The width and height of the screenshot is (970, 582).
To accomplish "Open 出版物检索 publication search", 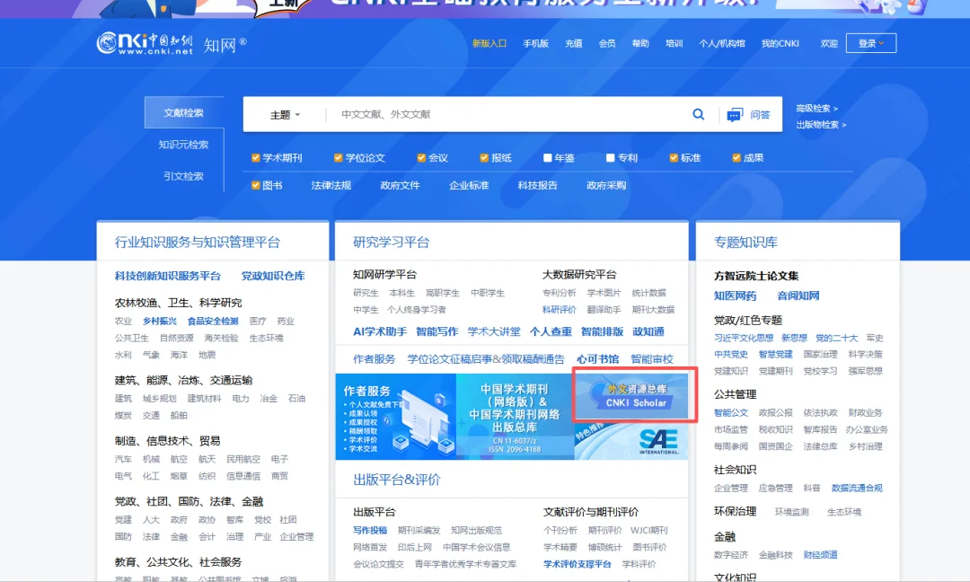I will pos(821,124).
